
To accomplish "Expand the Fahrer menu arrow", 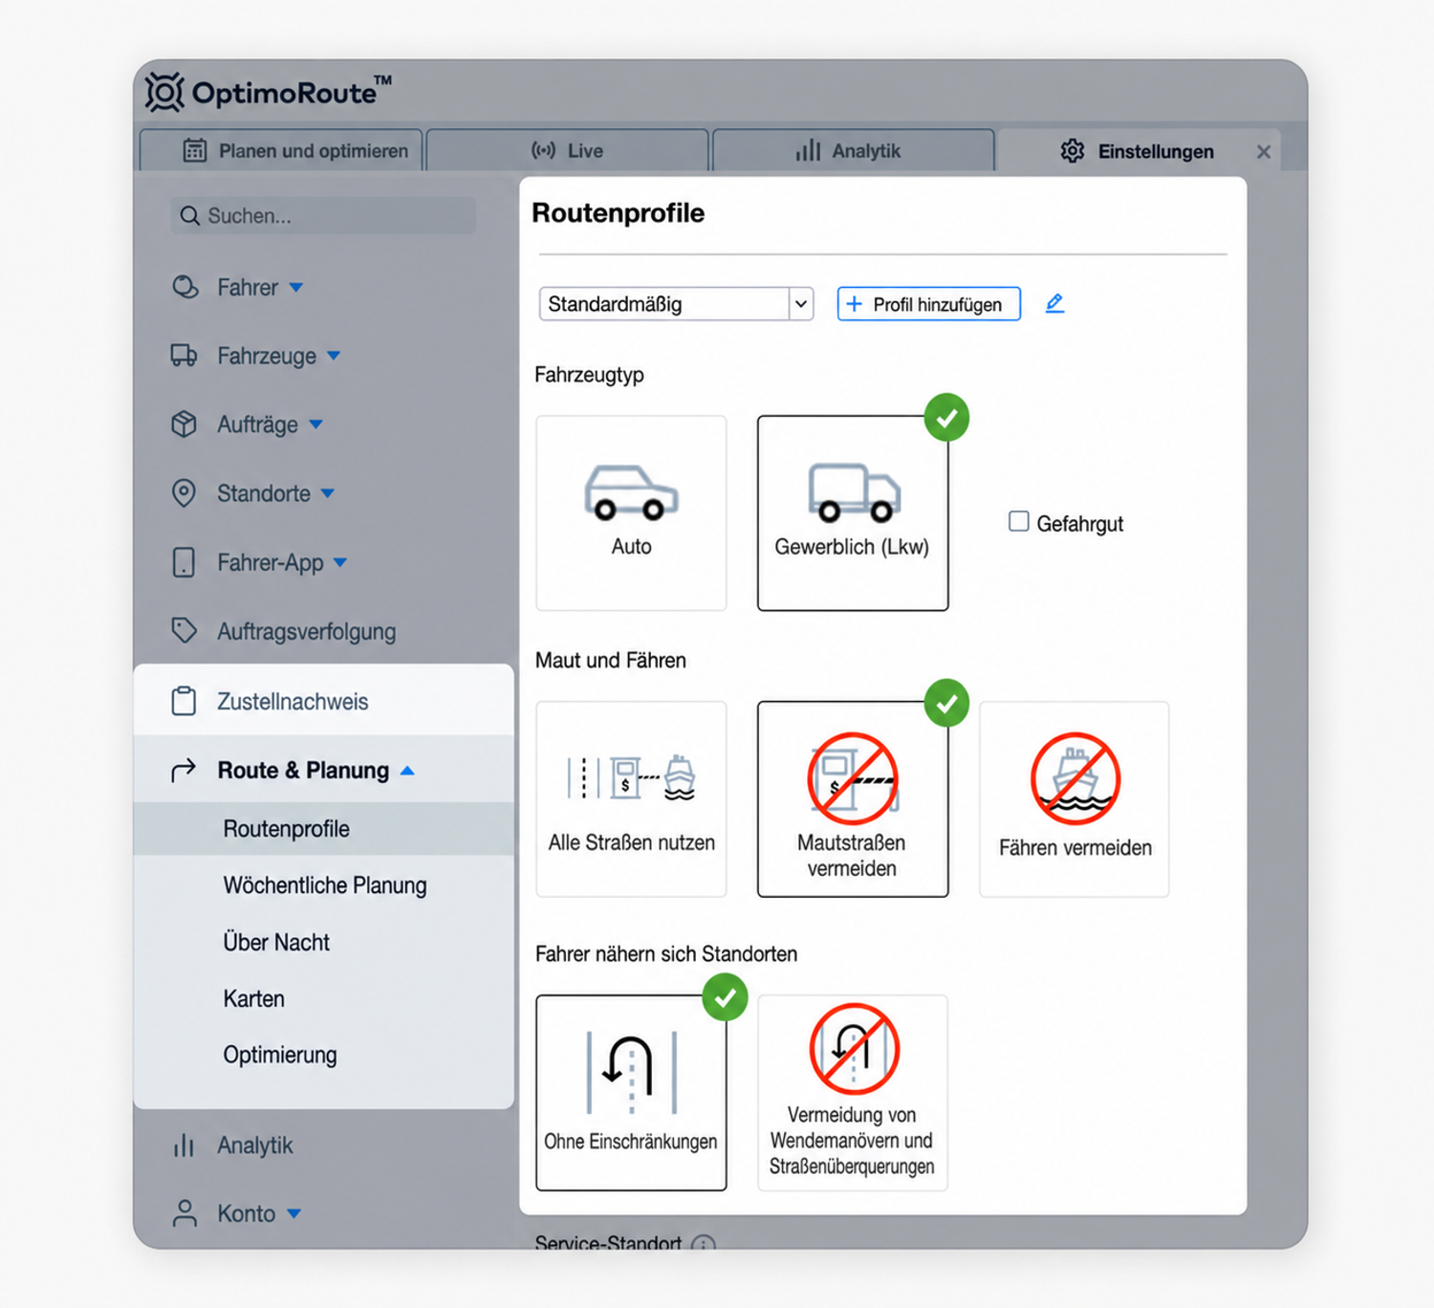I will (296, 287).
